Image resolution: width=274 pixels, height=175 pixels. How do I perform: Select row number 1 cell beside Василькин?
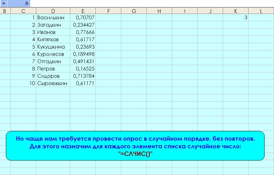[x=24, y=17]
